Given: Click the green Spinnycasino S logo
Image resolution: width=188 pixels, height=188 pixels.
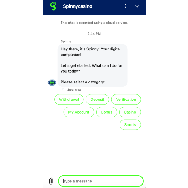Looking at the screenshot, I should pyautogui.click(x=53, y=6).
